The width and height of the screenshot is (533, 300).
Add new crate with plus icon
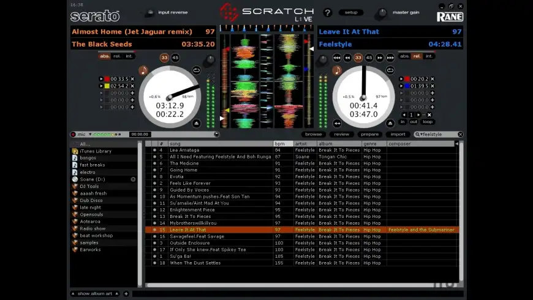coord(126,293)
